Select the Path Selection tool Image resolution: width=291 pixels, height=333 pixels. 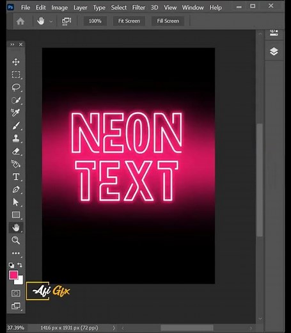tap(16, 202)
